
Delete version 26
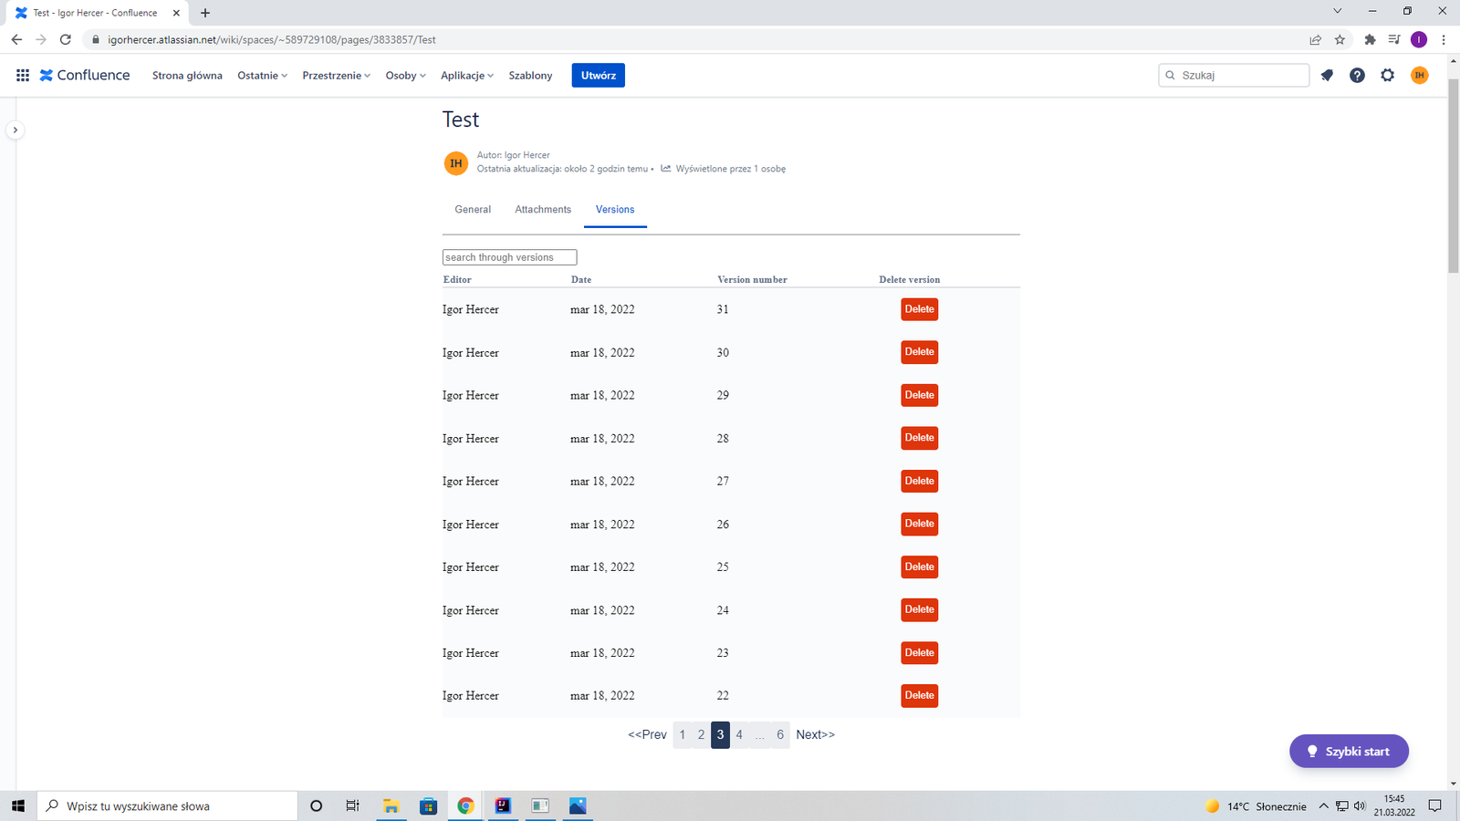click(919, 524)
